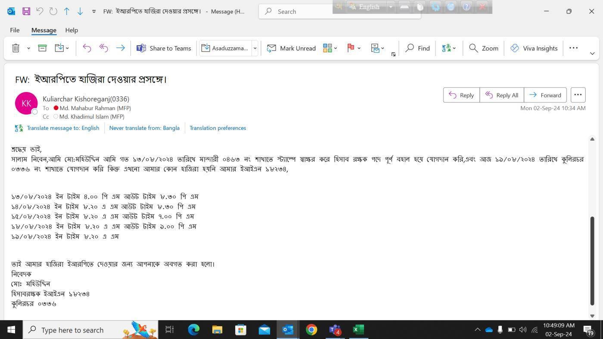Click the Reply All button in message header
The image size is (603, 339).
501,95
